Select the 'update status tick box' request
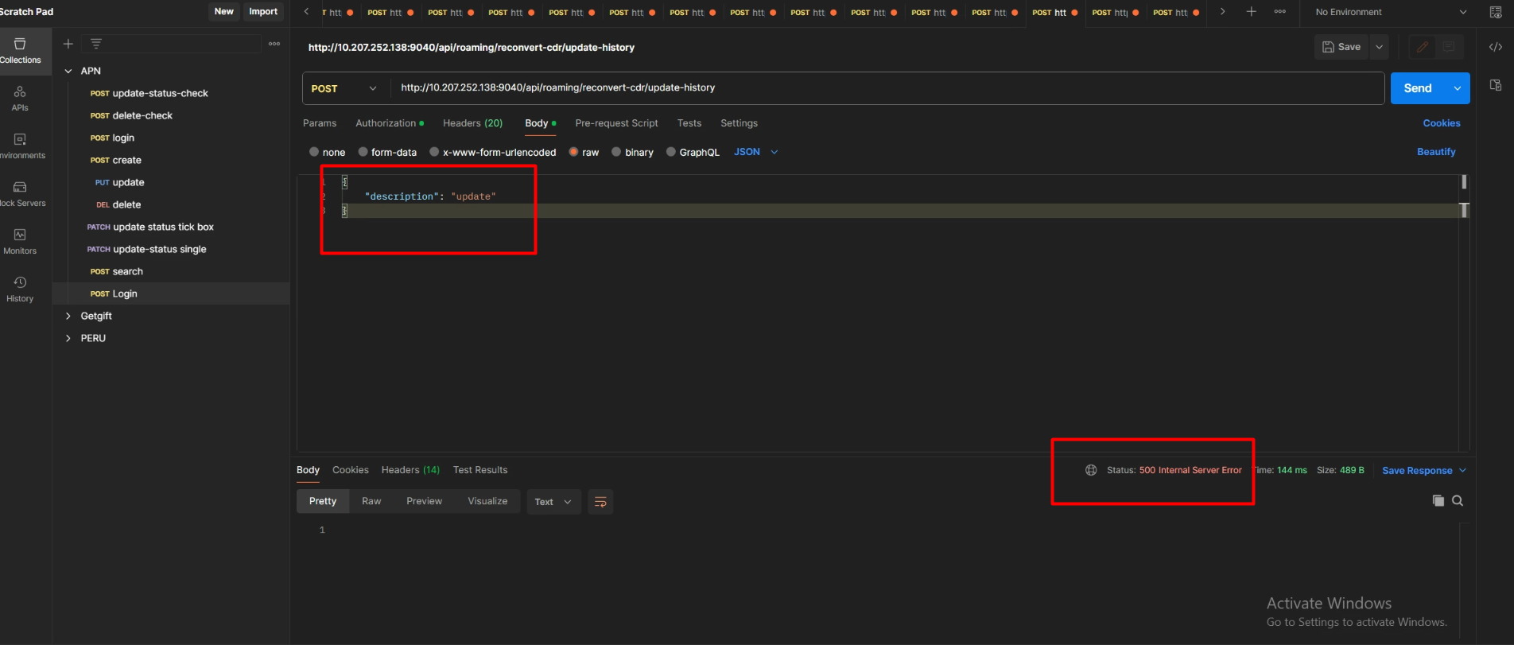Image resolution: width=1514 pixels, height=645 pixels. point(162,227)
